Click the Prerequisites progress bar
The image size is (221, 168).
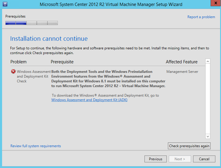tap(31, 23)
